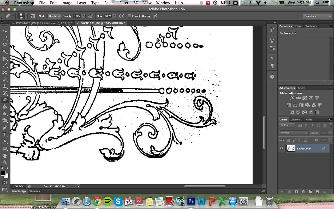334x209 pixels.
Task: Select the Move tool
Action: [x=5, y=31]
